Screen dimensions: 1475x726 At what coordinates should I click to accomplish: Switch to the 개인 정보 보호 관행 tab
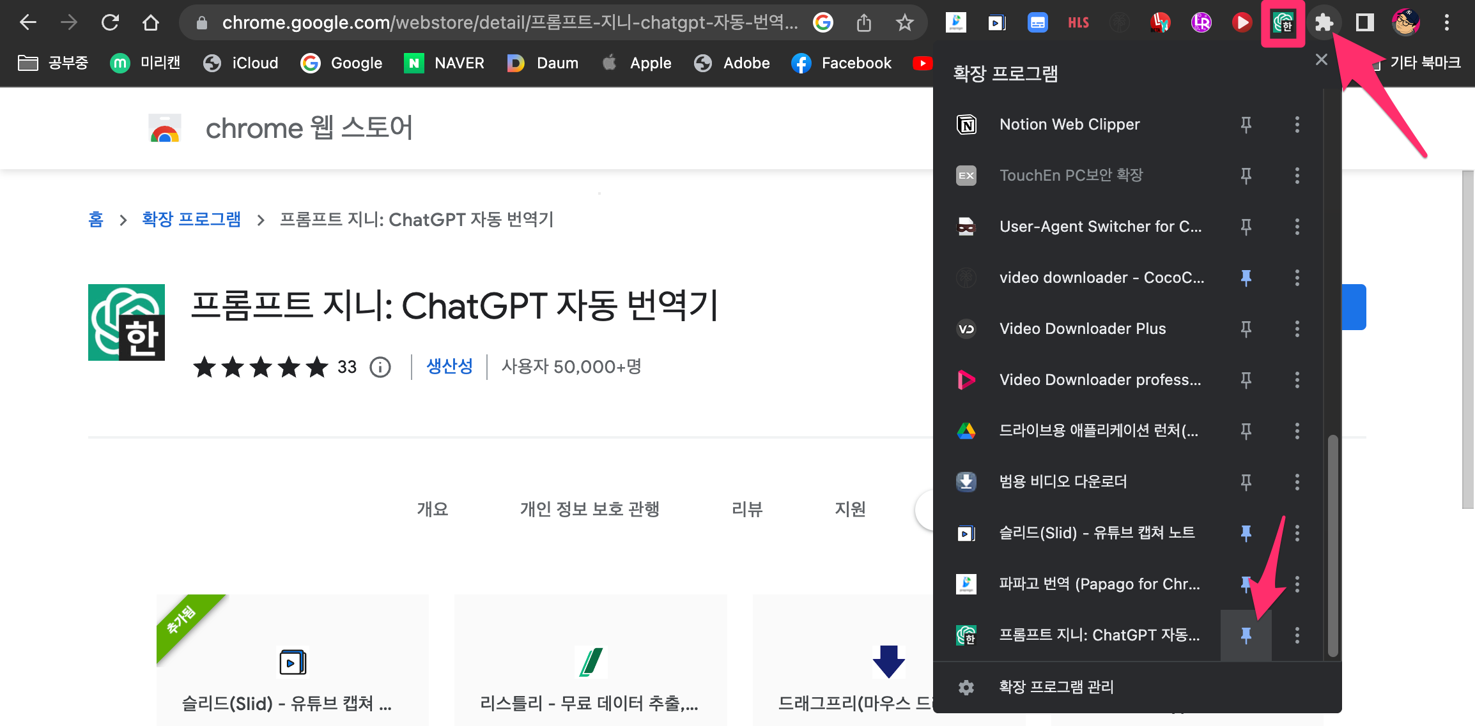pyautogui.click(x=589, y=509)
